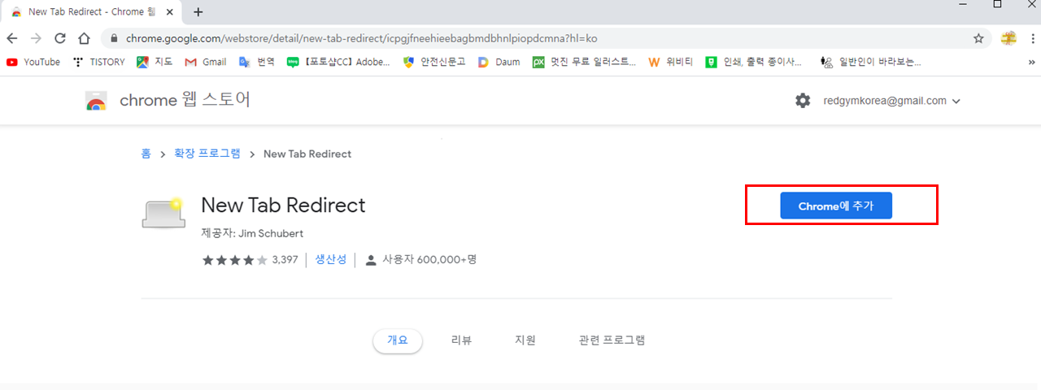Open the Chrome profile avatar
The width and height of the screenshot is (1041, 390).
[1008, 38]
